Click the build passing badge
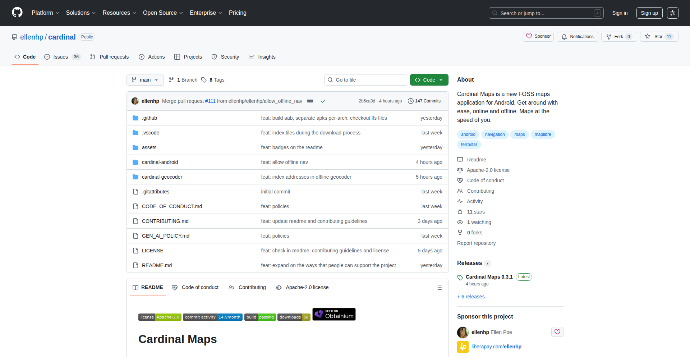 click(260, 317)
